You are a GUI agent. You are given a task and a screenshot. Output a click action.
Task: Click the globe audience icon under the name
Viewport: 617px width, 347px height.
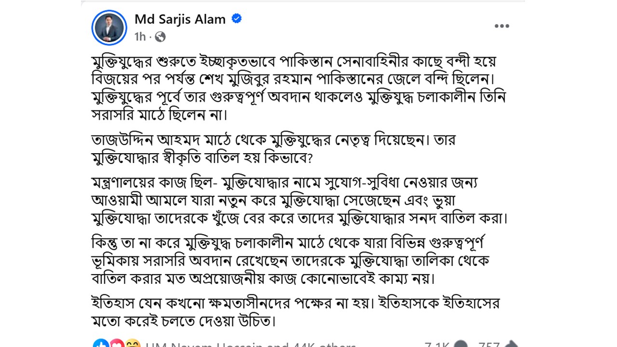click(x=159, y=36)
